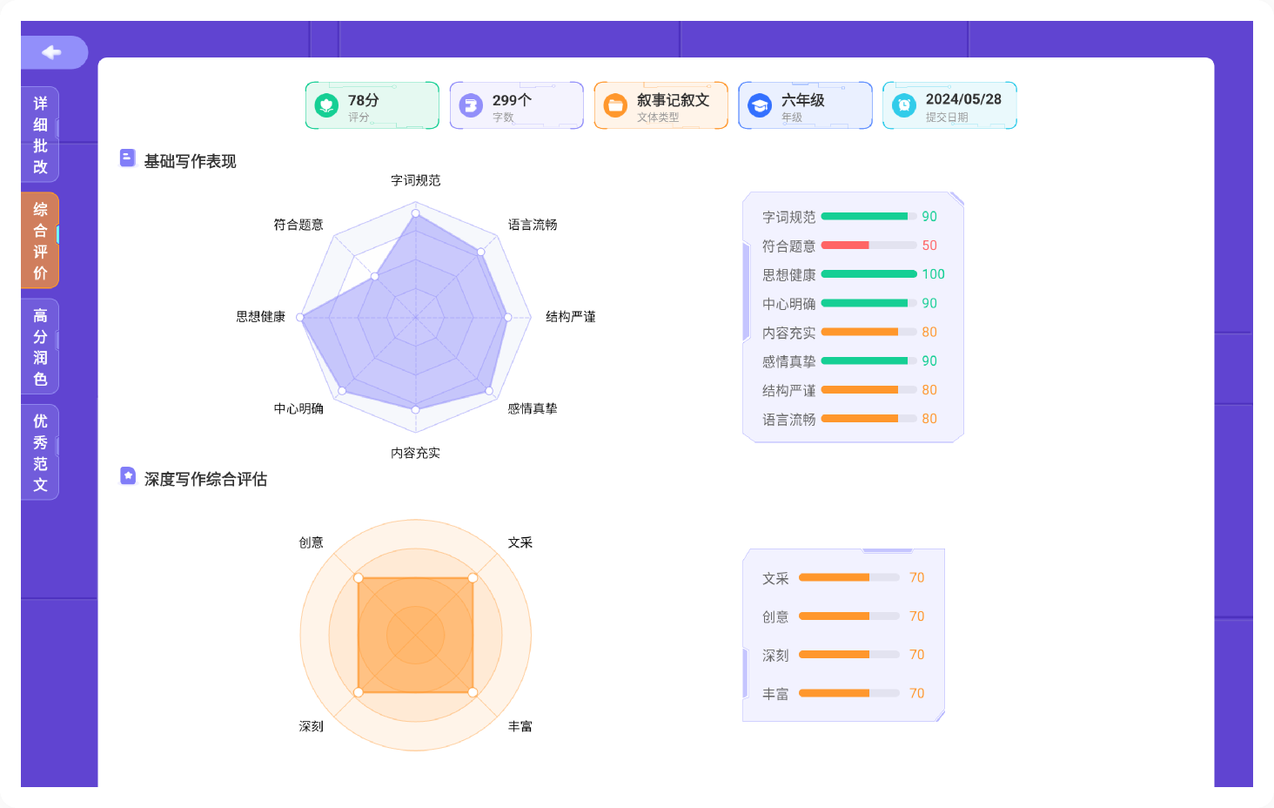Click the 字词规范 point on radar chart

pyautogui.click(x=416, y=213)
